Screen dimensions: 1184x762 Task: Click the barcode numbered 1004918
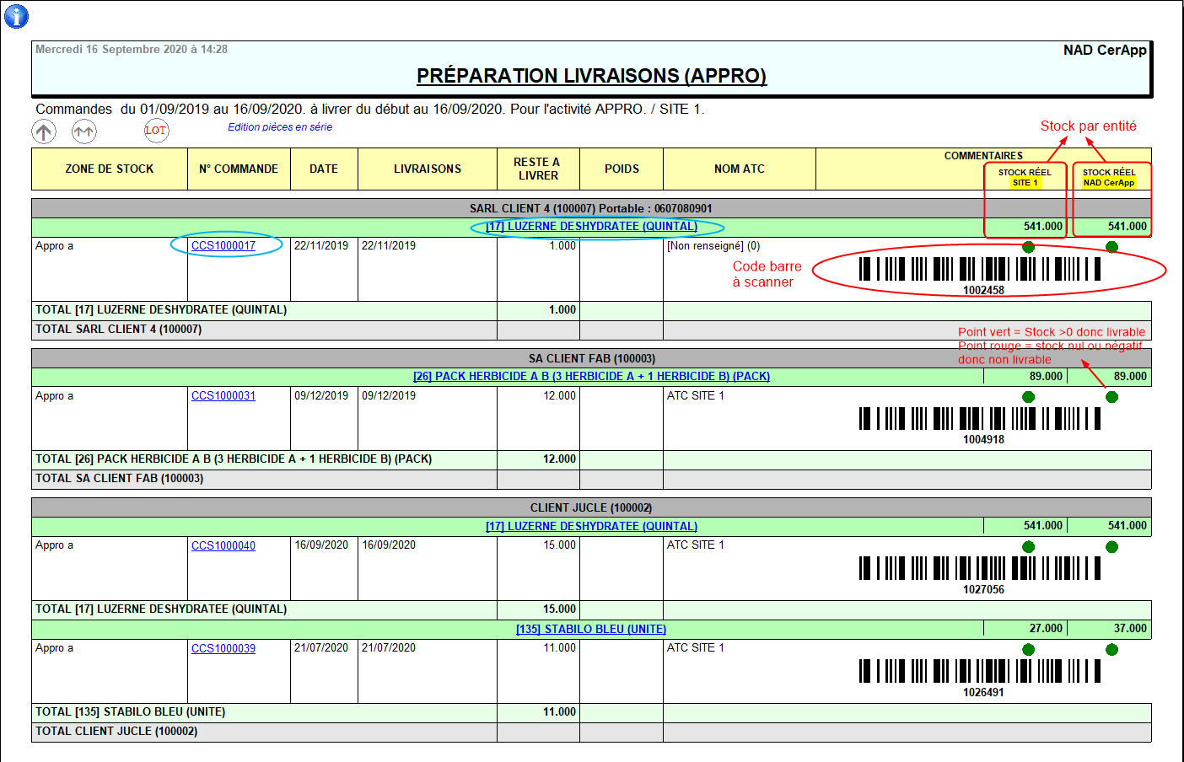979,419
